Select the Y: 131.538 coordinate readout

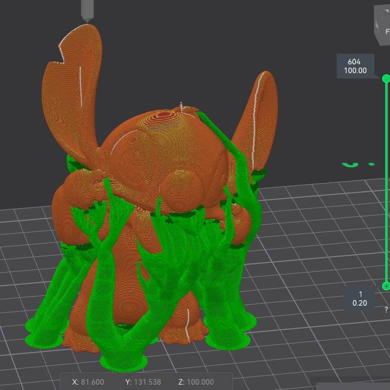(143, 382)
